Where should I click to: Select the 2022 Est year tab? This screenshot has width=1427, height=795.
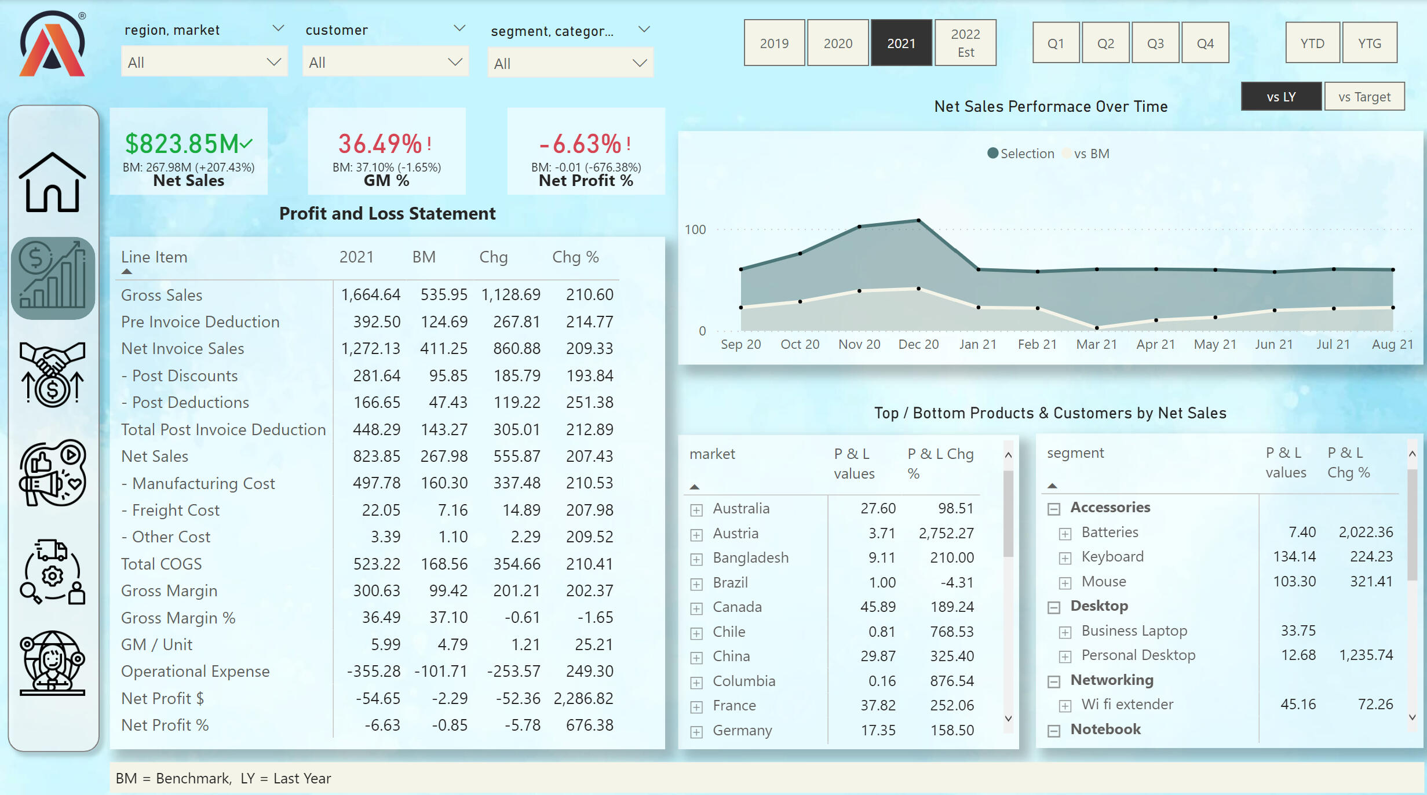[965, 43]
